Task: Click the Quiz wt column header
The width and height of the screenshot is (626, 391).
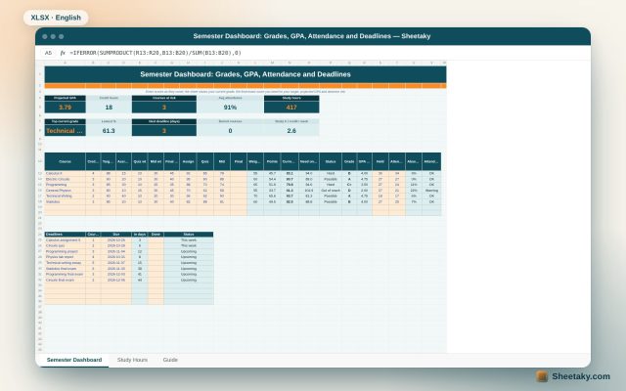Action: coord(139,161)
